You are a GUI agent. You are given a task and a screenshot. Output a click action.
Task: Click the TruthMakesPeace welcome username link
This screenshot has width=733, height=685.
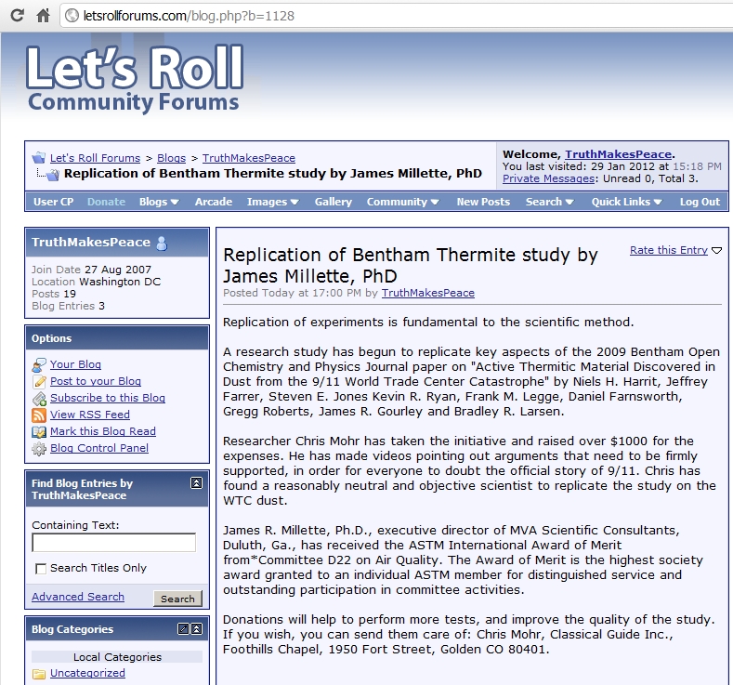[618, 154]
